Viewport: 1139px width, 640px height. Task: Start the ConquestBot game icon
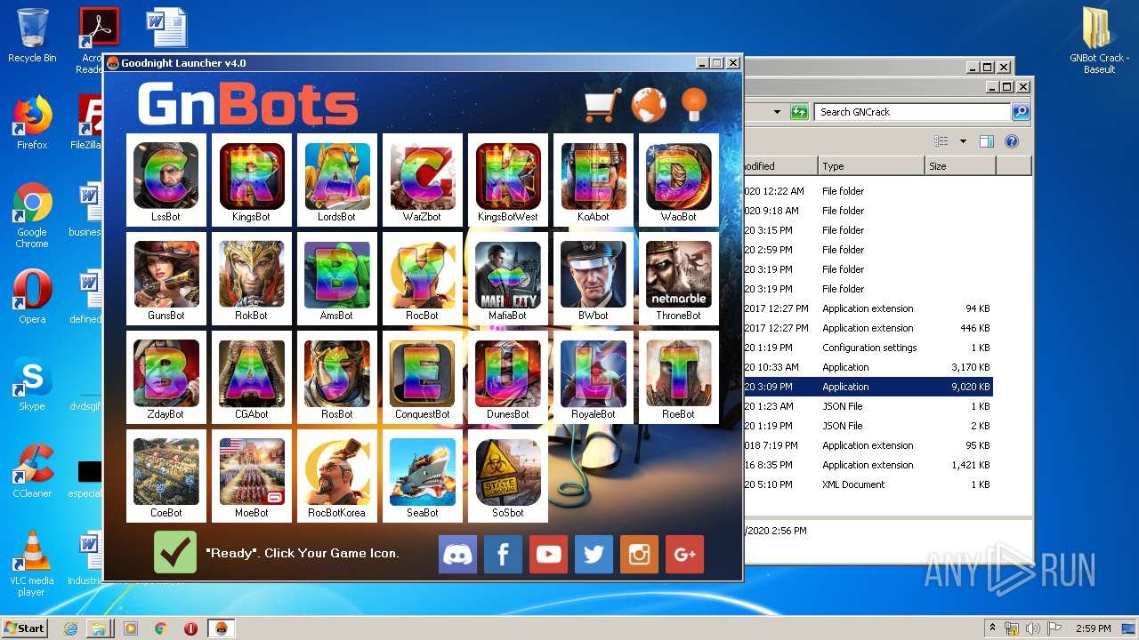pyautogui.click(x=423, y=377)
